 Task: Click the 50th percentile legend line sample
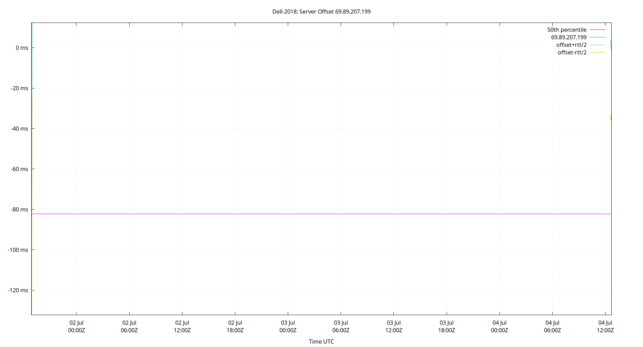pos(597,30)
